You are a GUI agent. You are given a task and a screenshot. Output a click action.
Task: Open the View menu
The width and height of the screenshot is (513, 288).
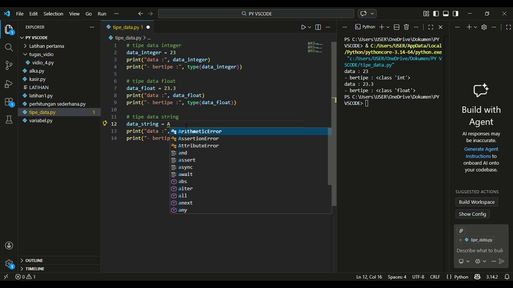[x=74, y=14]
